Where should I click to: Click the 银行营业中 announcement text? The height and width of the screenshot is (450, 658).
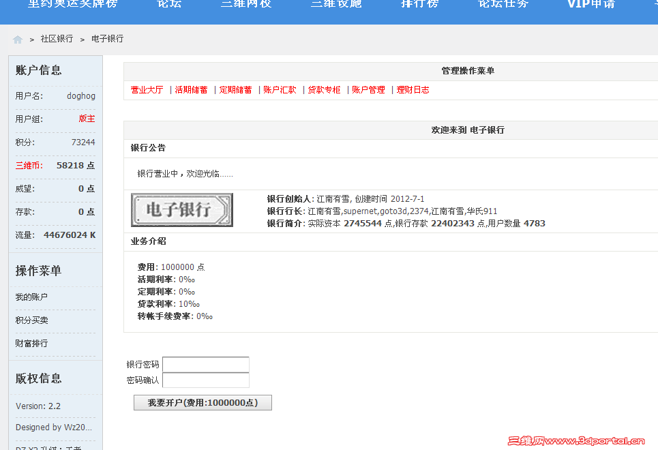point(185,174)
